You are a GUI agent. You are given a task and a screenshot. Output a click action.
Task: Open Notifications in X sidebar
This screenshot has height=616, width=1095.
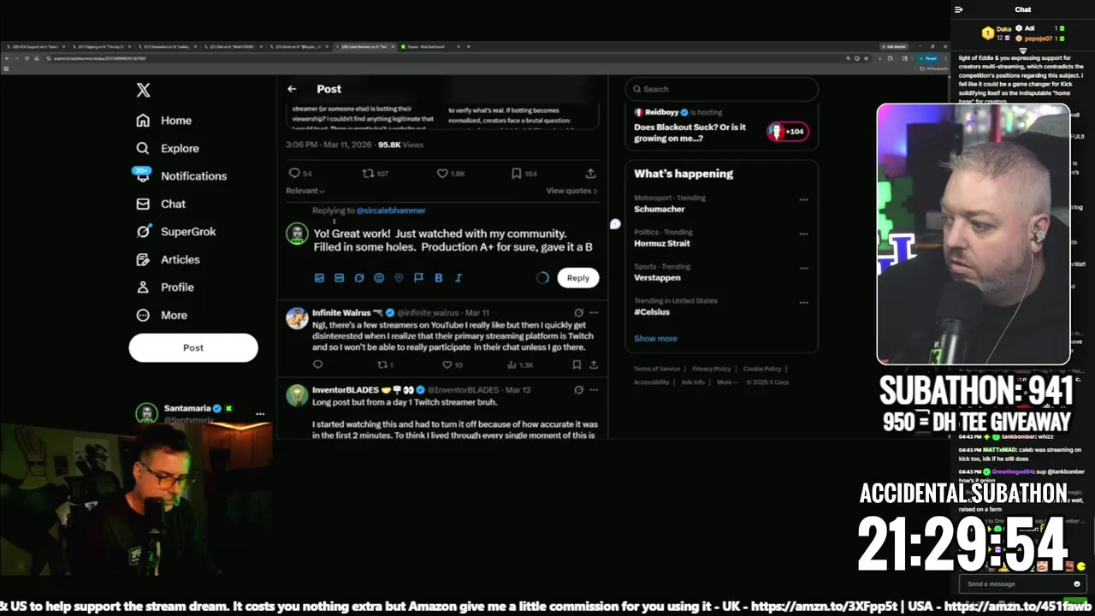(x=181, y=176)
